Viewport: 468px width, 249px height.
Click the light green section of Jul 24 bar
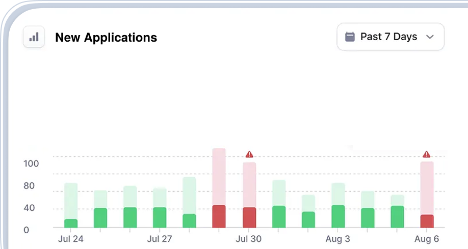pyautogui.click(x=71, y=201)
